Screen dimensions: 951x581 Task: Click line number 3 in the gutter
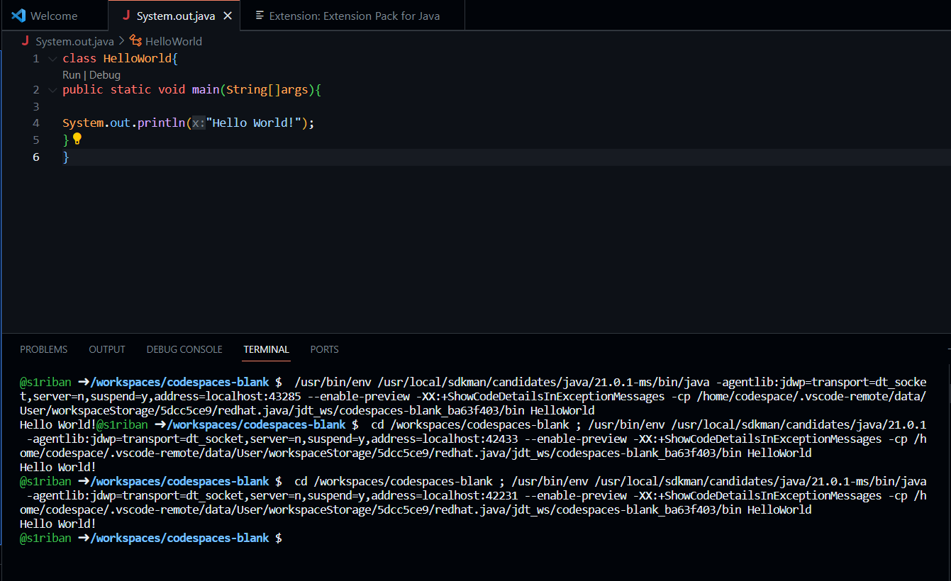pyautogui.click(x=36, y=106)
